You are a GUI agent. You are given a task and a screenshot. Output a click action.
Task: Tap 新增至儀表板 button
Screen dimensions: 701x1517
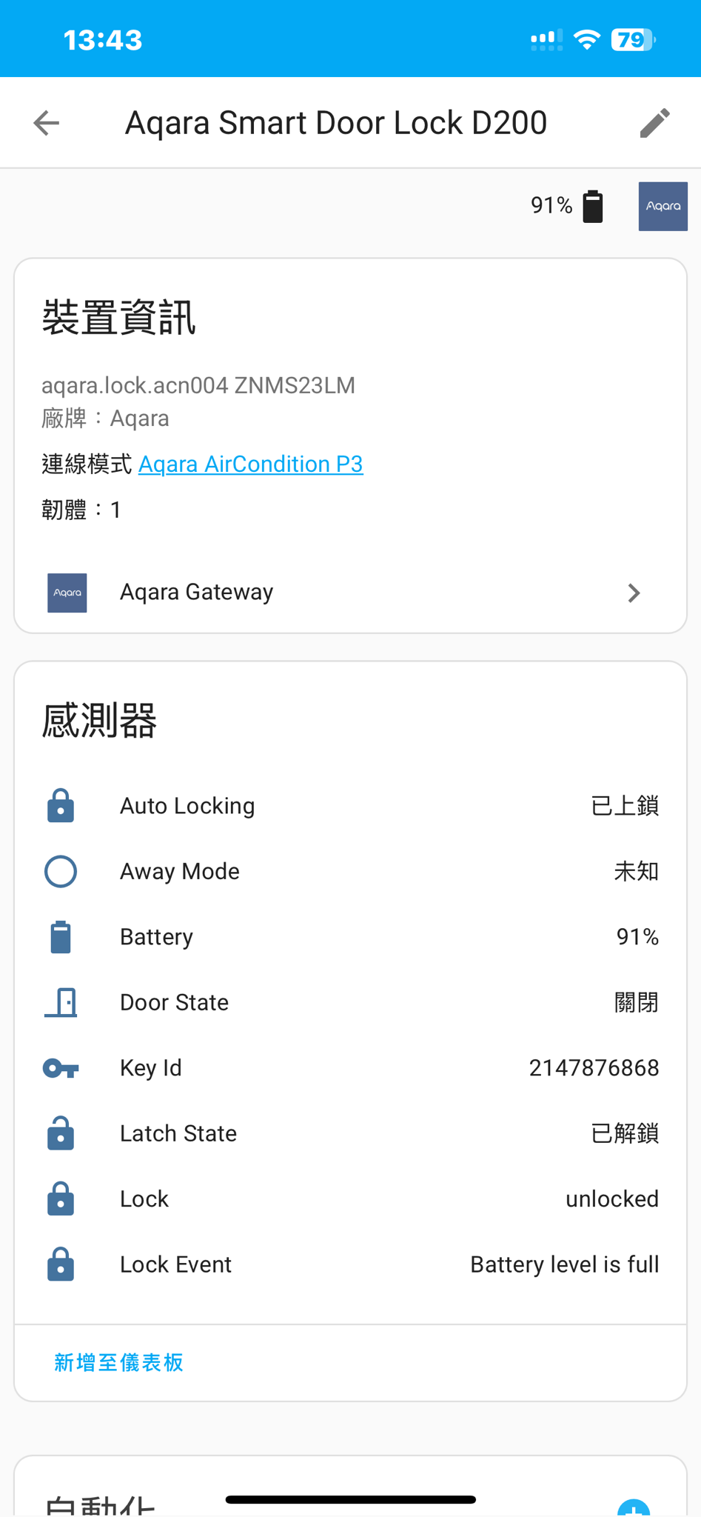(x=118, y=1362)
